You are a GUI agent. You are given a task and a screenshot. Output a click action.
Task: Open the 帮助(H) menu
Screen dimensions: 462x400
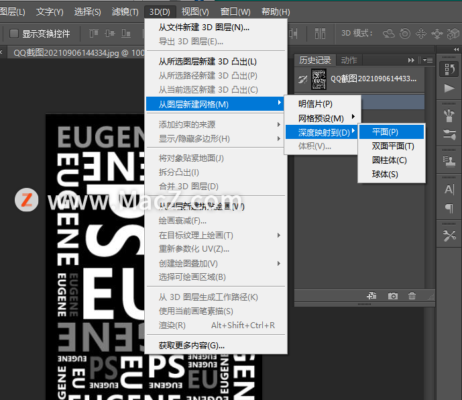tap(276, 12)
